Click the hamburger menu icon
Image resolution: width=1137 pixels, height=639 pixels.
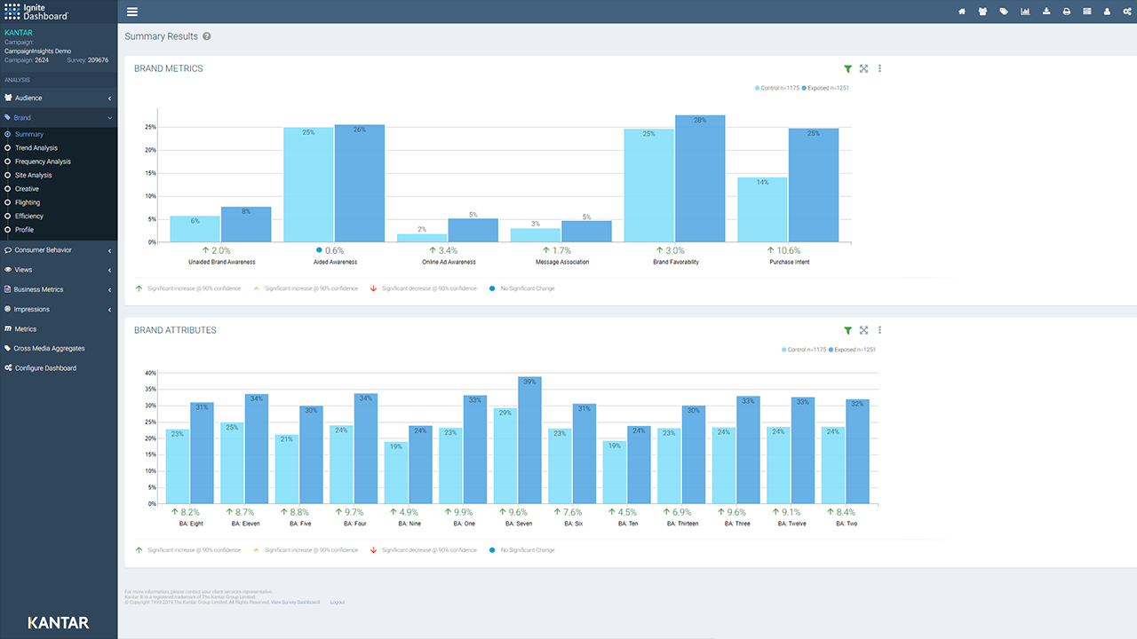pyautogui.click(x=132, y=12)
